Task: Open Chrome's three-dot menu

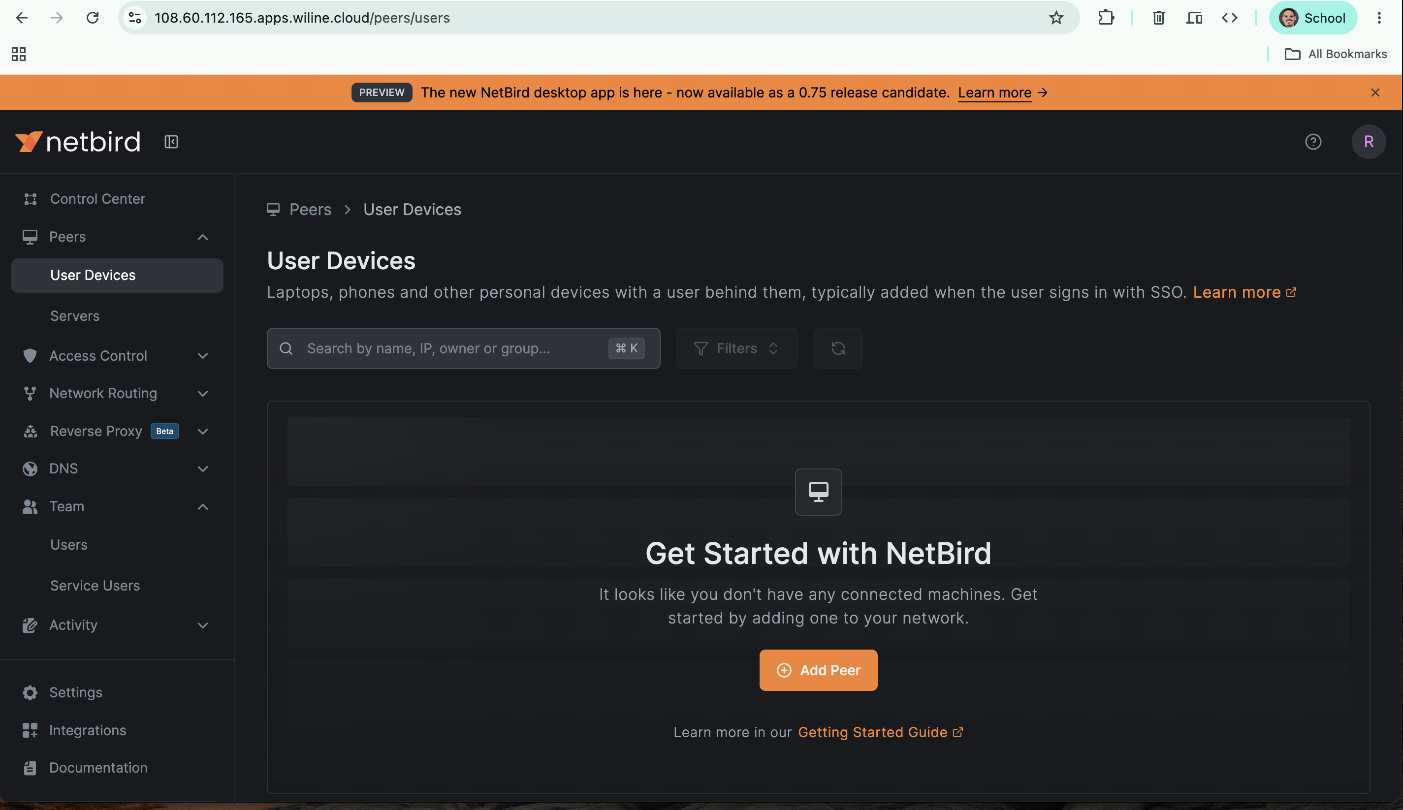Action: pyautogui.click(x=1378, y=18)
